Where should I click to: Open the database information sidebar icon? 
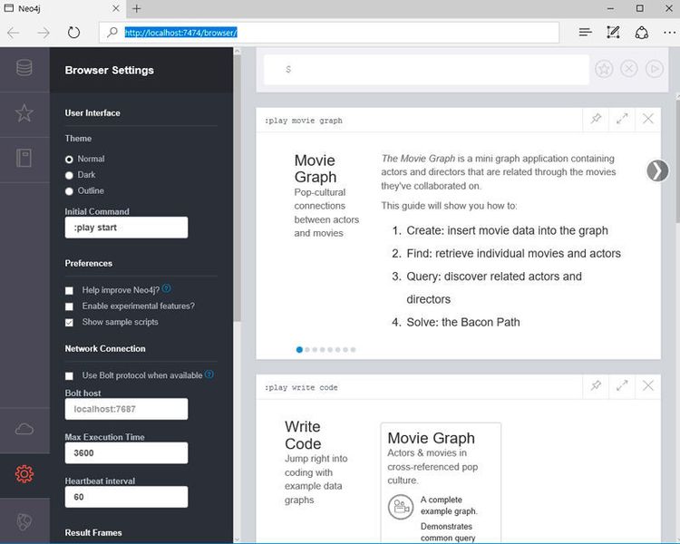24,69
